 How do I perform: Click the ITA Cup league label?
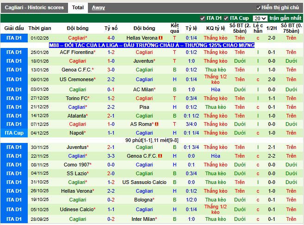click(x=14, y=133)
